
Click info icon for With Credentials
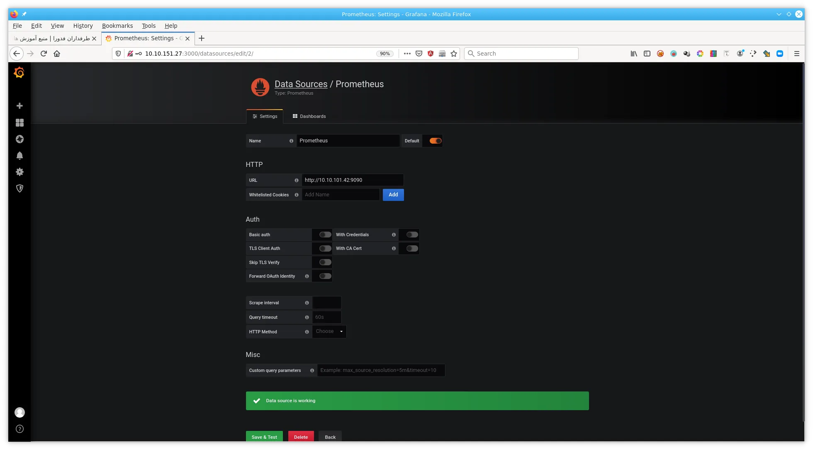(x=394, y=235)
